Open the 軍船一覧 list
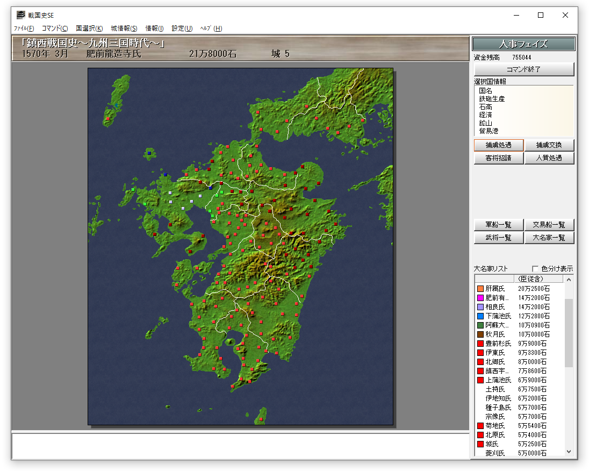Viewport: 589px width, 471px height. [x=498, y=225]
